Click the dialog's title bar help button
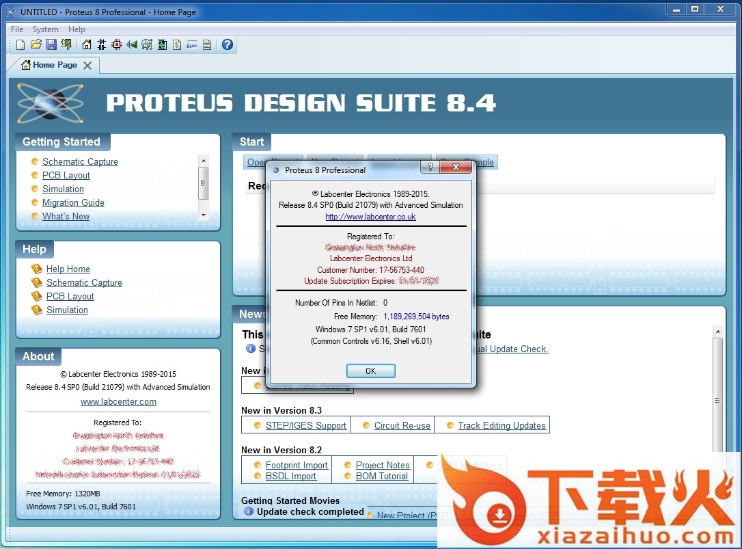 429,168
